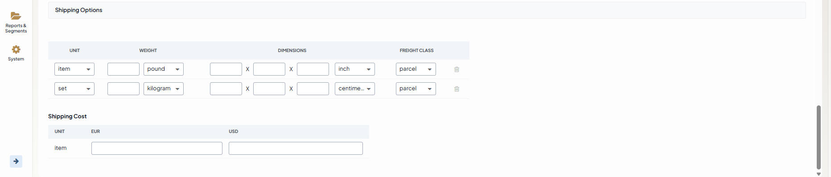
Task: Open centimeter dimension unit dropdown
Action: point(355,88)
